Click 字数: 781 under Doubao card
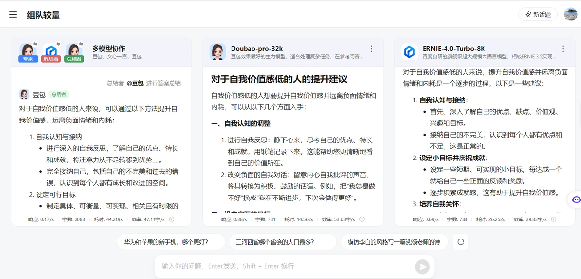The height and width of the screenshot is (279, 581). pos(265,219)
